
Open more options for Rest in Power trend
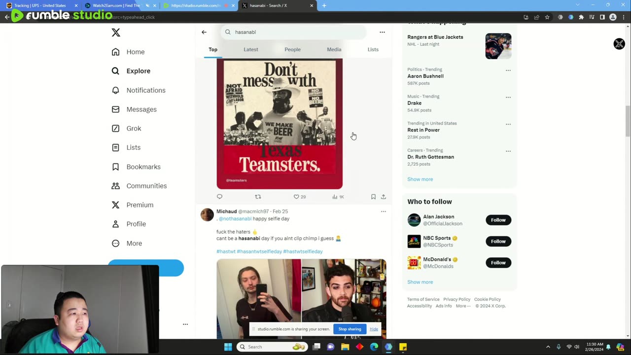[x=508, y=124]
